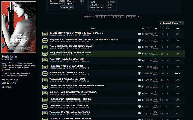The image size is (193, 120).
Task: Sort the list by Name header
Action: tap(93, 29)
